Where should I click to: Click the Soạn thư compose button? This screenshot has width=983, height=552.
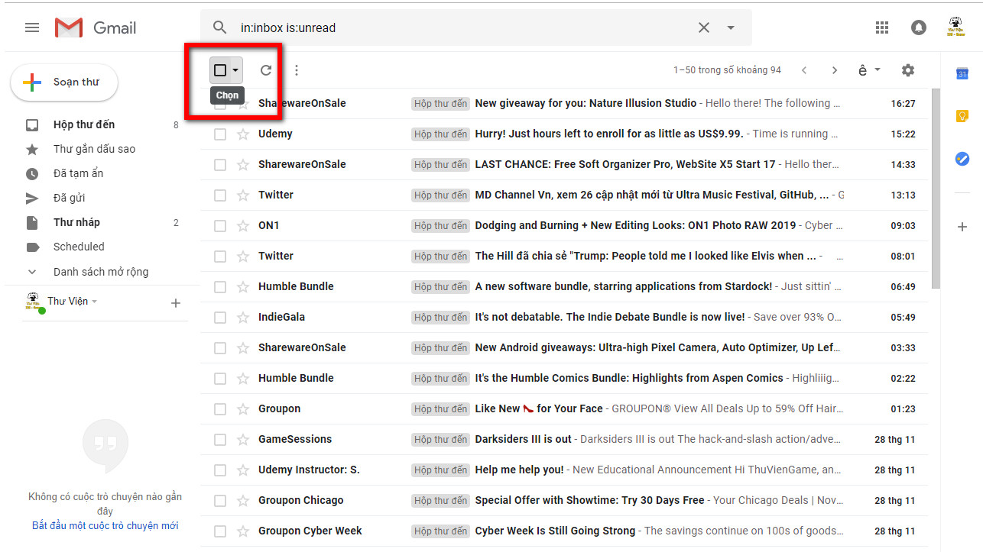(64, 82)
